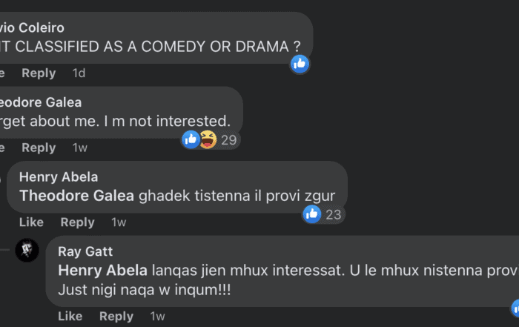This screenshot has height=327, width=519.
Task: Click the like reaction on Ray Gatt's comment
Action: pyautogui.click(x=515, y=308)
